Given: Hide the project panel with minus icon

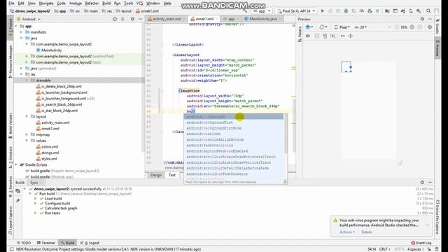Looking at the screenshot, I should click(140, 19).
